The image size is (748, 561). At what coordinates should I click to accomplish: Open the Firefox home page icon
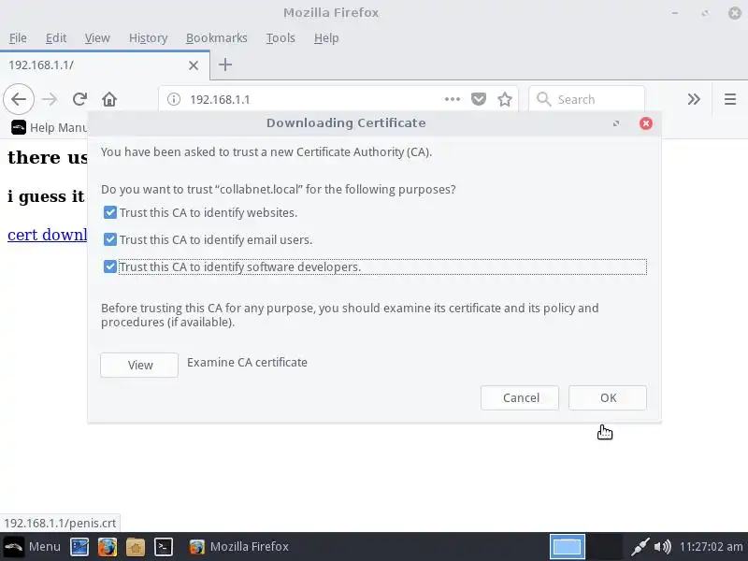[109, 99]
